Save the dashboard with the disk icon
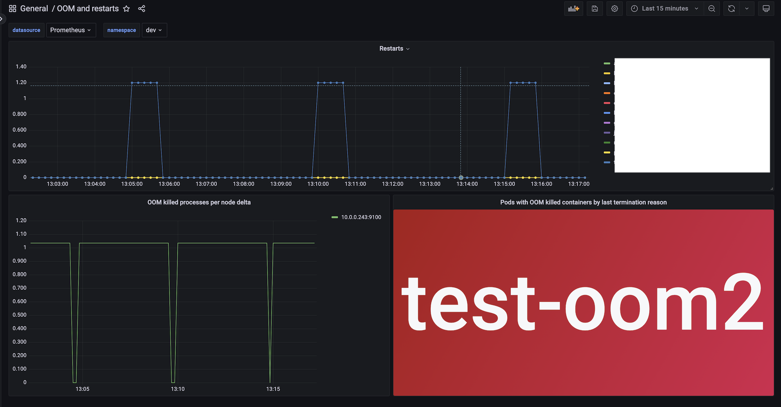Image resolution: width=781 pixels, height=407 pixels. coord(594,9)
